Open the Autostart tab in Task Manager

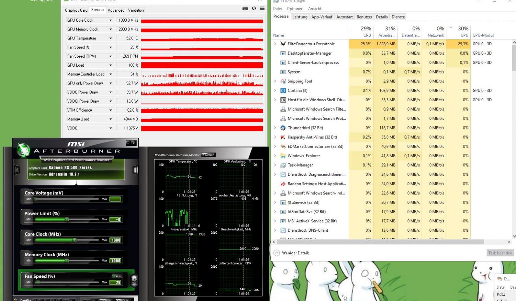tap(344, 17)
